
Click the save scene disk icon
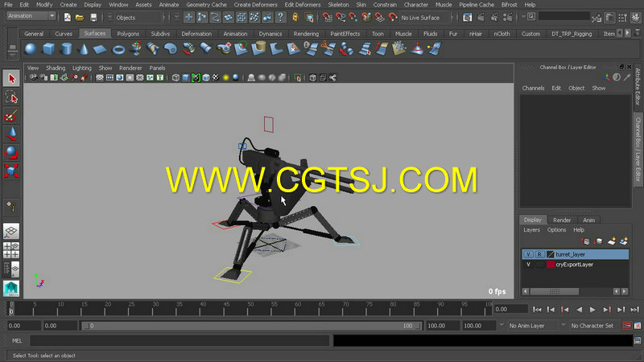93,18
